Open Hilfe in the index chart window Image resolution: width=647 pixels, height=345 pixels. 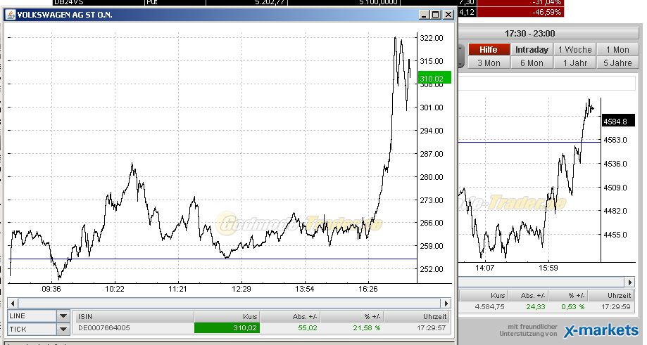[489, 49]
